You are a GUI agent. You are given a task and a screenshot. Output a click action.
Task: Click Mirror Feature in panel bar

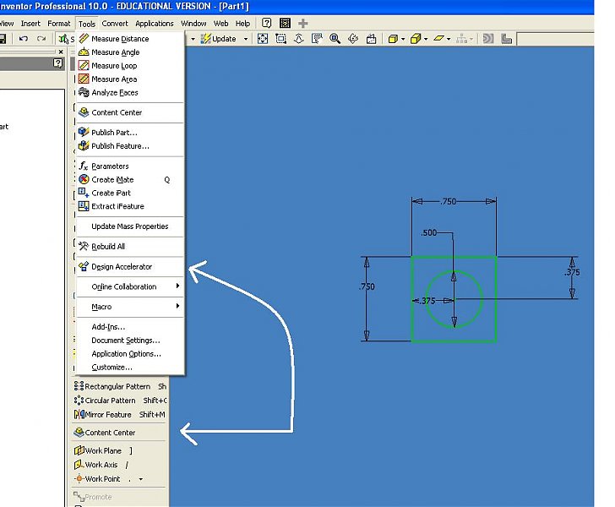pyautogui.click(x=120, y=415)
